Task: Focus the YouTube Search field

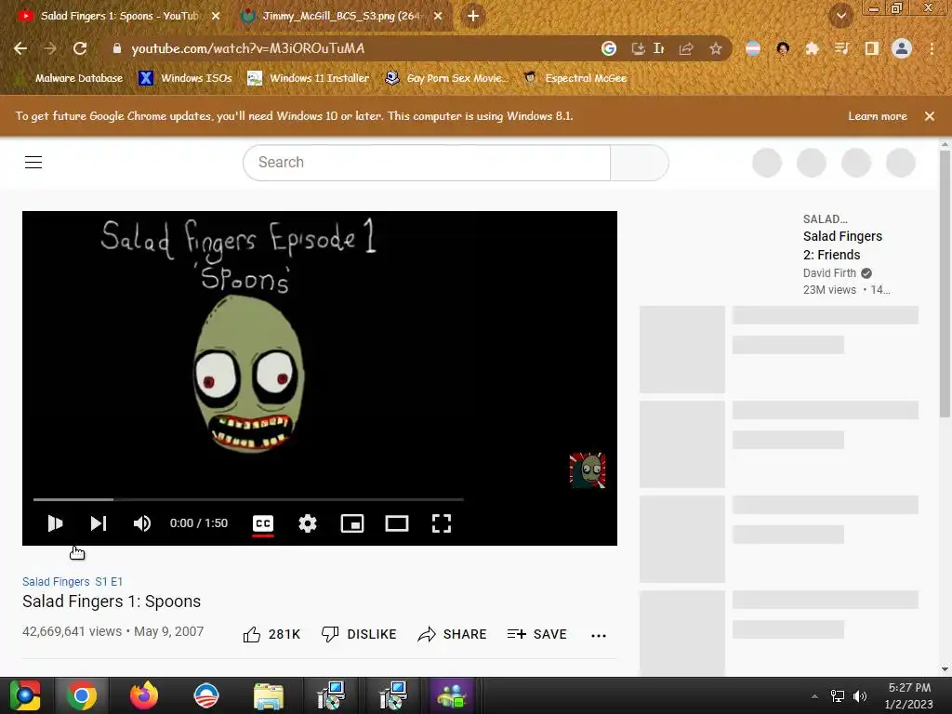Action: [x=426, y=162]
